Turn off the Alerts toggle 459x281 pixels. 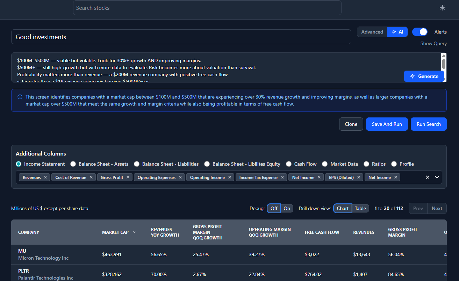[419, 32]
